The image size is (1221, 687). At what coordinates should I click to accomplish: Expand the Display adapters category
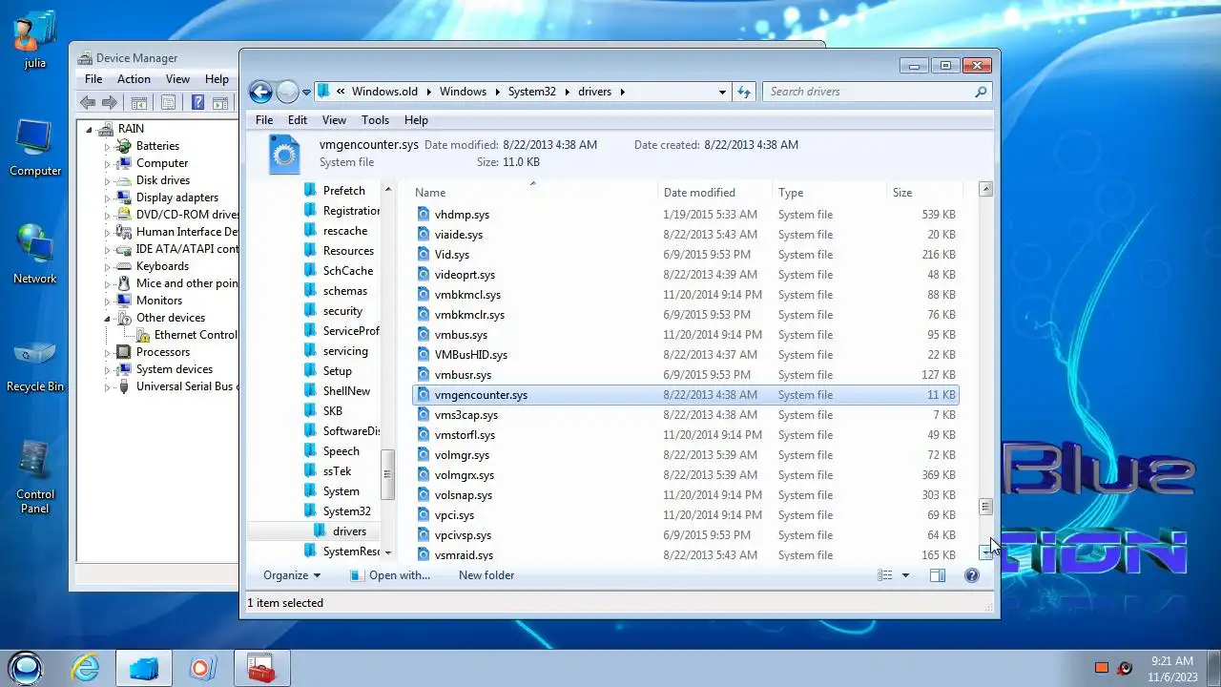(107, 198)
